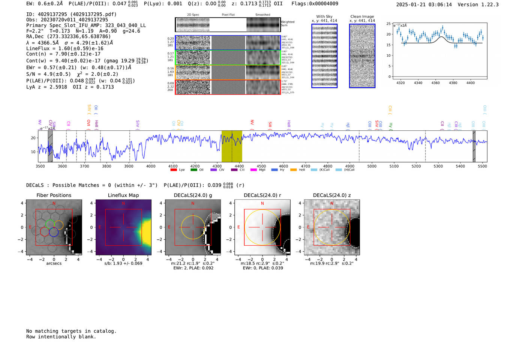The image size is (525, 357).
Task: Click the orange fiber circle in Fiber Positions
Action: [58, 225]
